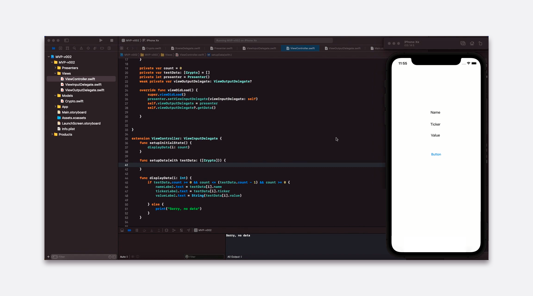Expand the Presenters folder
This screenshot has height=296, width=533.
coord(55,68)
